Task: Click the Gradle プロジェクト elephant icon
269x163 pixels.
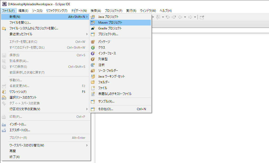Action: click(x=93, y=28)
